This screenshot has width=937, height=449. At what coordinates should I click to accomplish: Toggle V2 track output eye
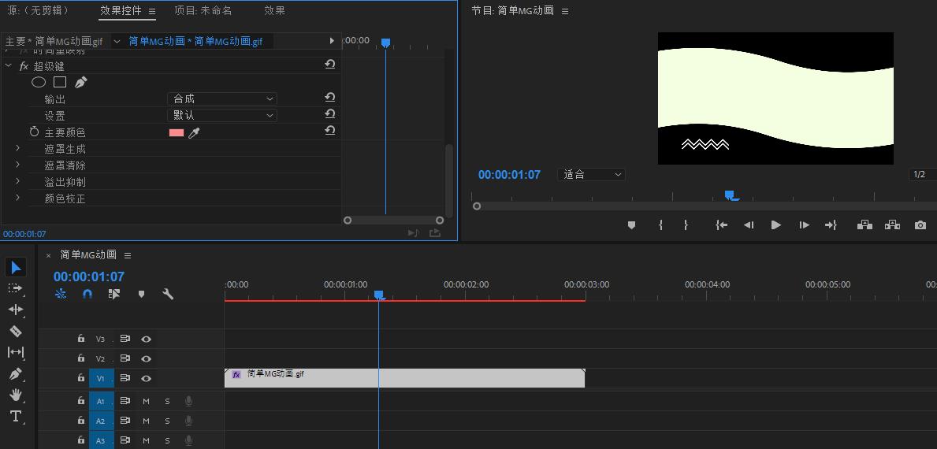point(146,358)
